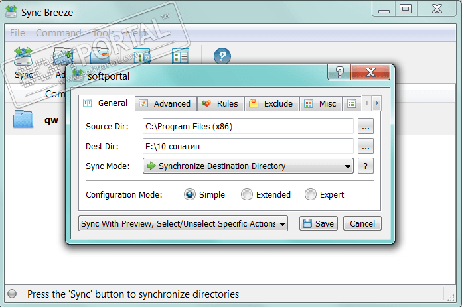Viewport: 462px width, 307px height.
Task: Click the status bar round indicator icon
Action: (12, 294)
